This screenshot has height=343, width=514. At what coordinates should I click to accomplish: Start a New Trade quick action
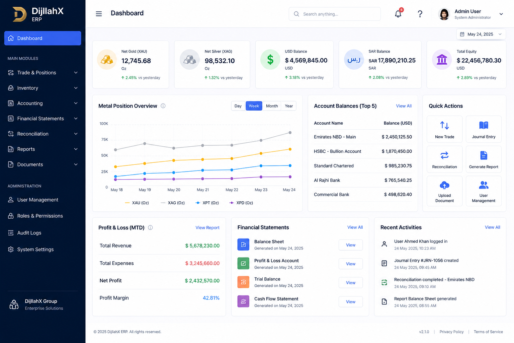coord(444,129)
